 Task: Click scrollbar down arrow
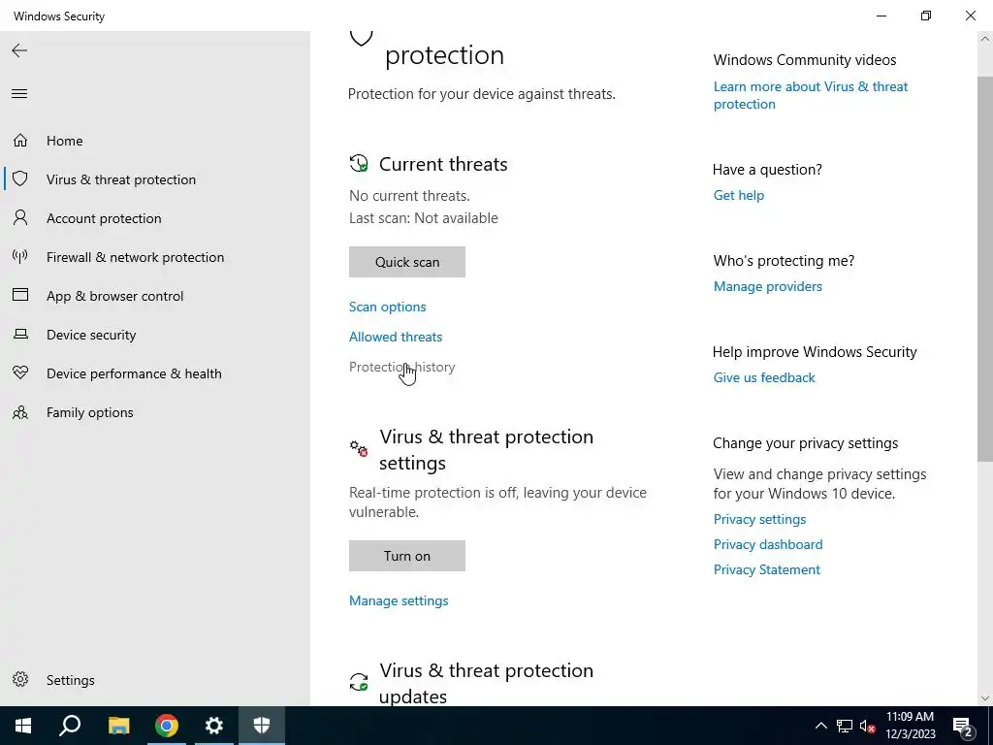click(985, 698)
